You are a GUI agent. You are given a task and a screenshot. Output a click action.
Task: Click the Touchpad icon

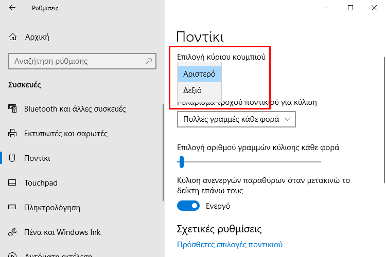click(x=13, y=183)
